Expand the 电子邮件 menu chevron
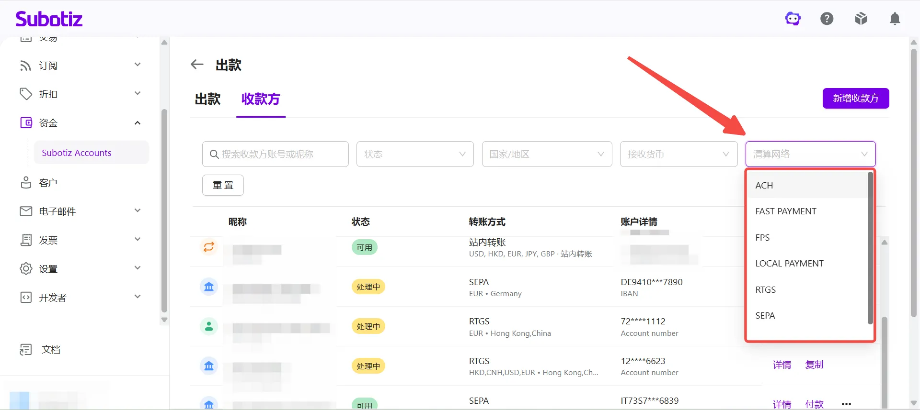 (138, 211)
